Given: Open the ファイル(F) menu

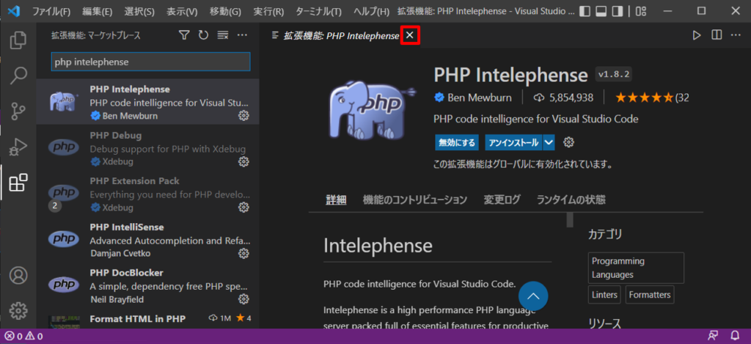Looking at the screenshot, I should click(x=51, y=11).
